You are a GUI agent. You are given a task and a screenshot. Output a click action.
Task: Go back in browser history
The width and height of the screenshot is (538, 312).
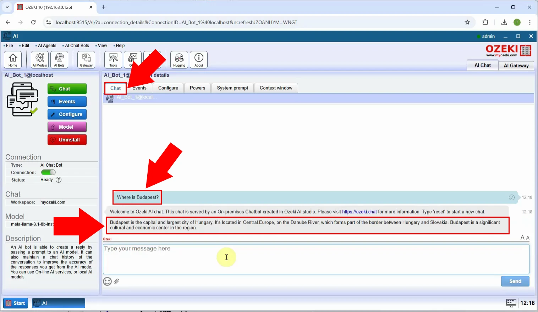pyautogui.click(x=8, y=22)
